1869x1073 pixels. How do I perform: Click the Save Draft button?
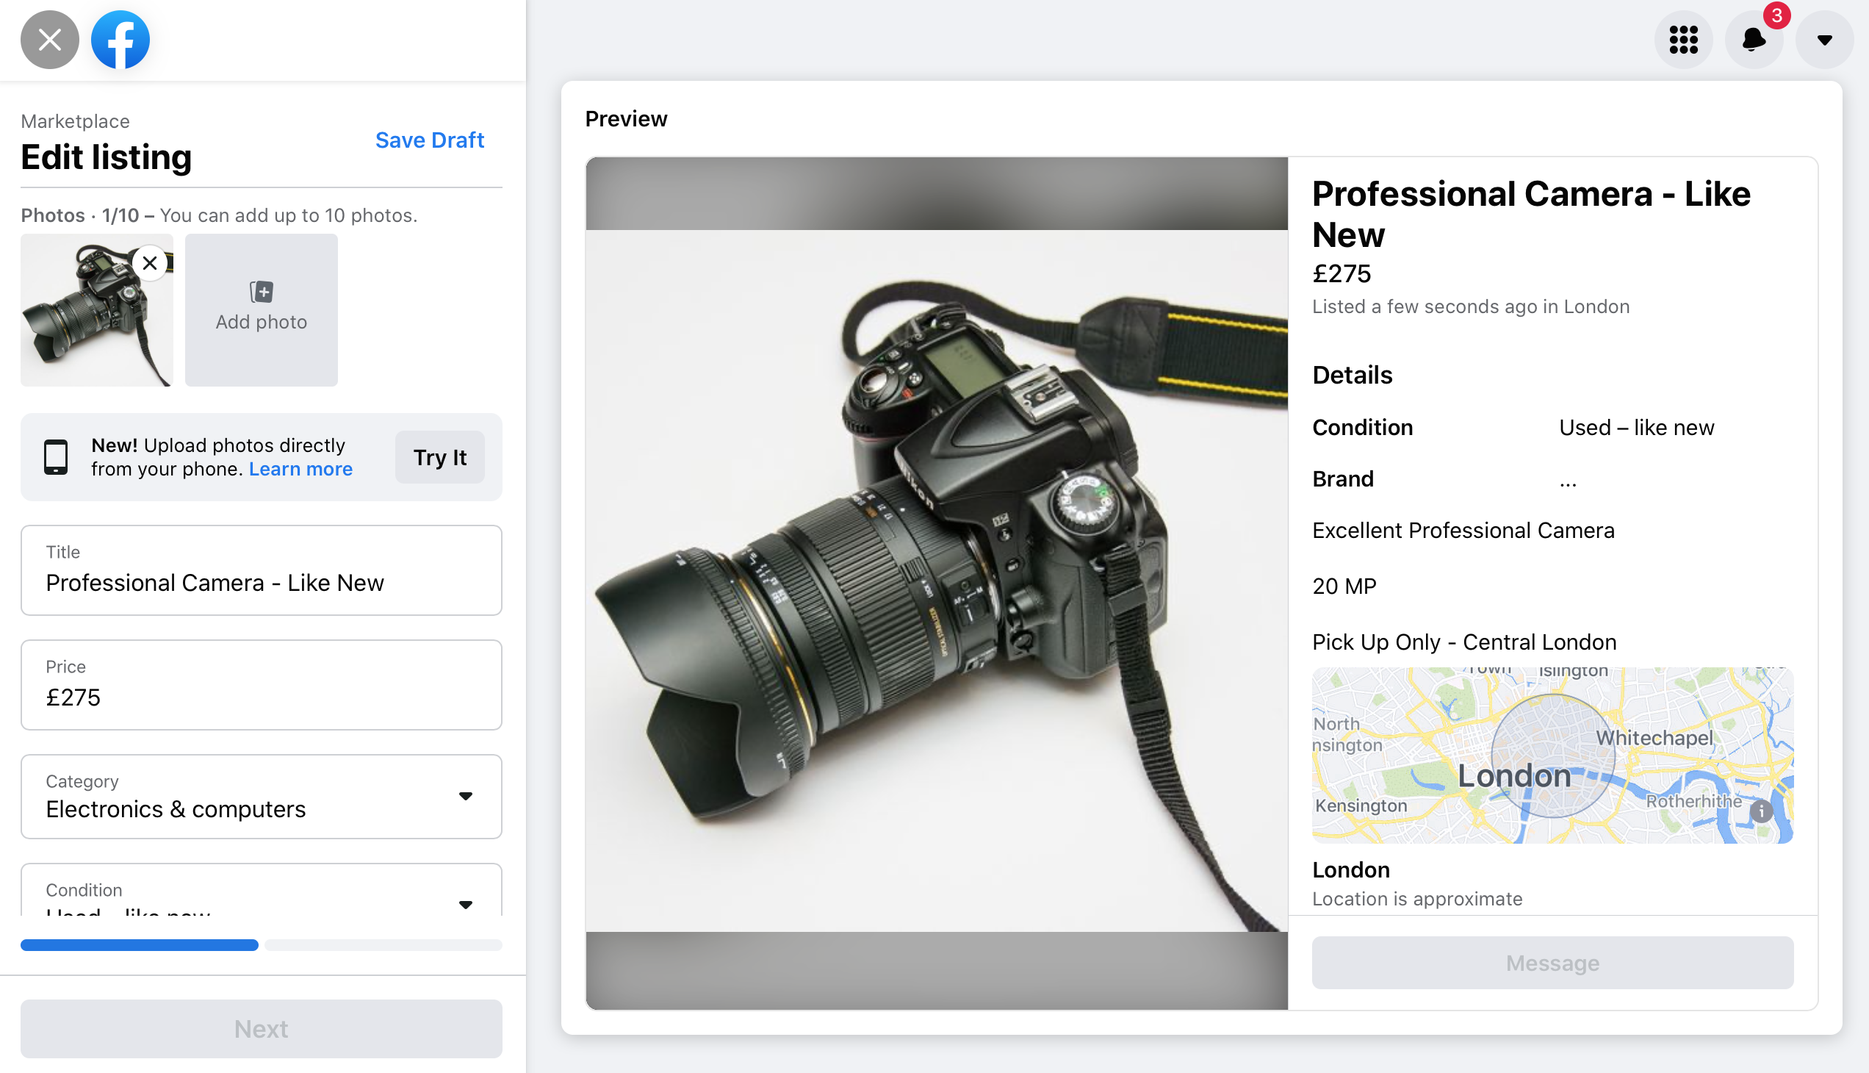pyautogui.click(x=430, y=137)
